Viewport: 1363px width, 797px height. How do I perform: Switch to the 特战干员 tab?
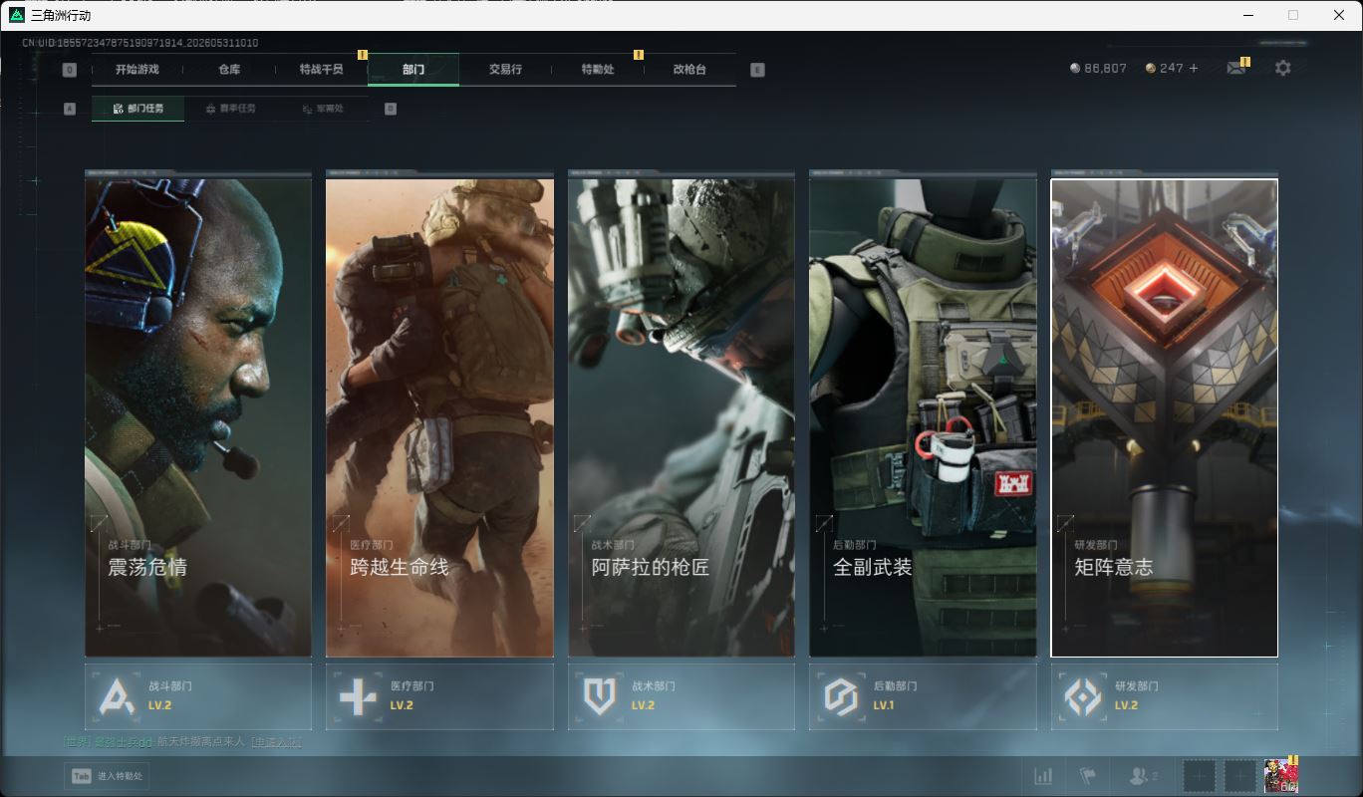point(321,70)
